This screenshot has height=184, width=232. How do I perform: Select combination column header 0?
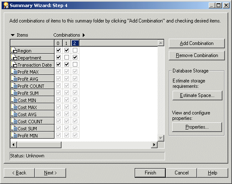58,43
